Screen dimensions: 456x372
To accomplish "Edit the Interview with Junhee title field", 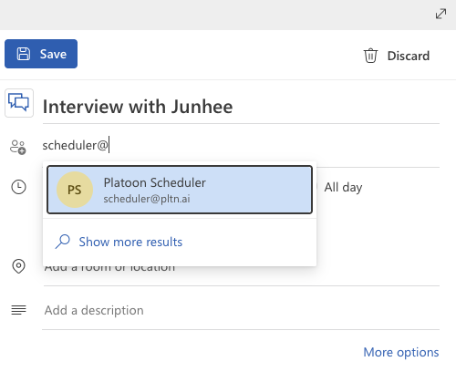I will (x=241, y=107).
